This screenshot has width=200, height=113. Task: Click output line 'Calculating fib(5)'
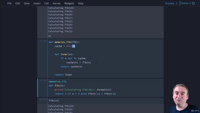tap(60, 24)
